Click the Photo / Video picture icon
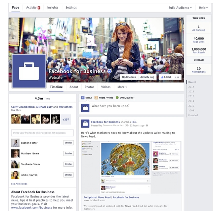 96,98
